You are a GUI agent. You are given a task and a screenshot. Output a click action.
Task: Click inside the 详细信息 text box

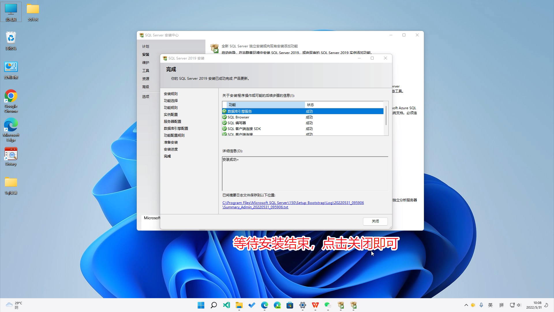pos(305,174)
